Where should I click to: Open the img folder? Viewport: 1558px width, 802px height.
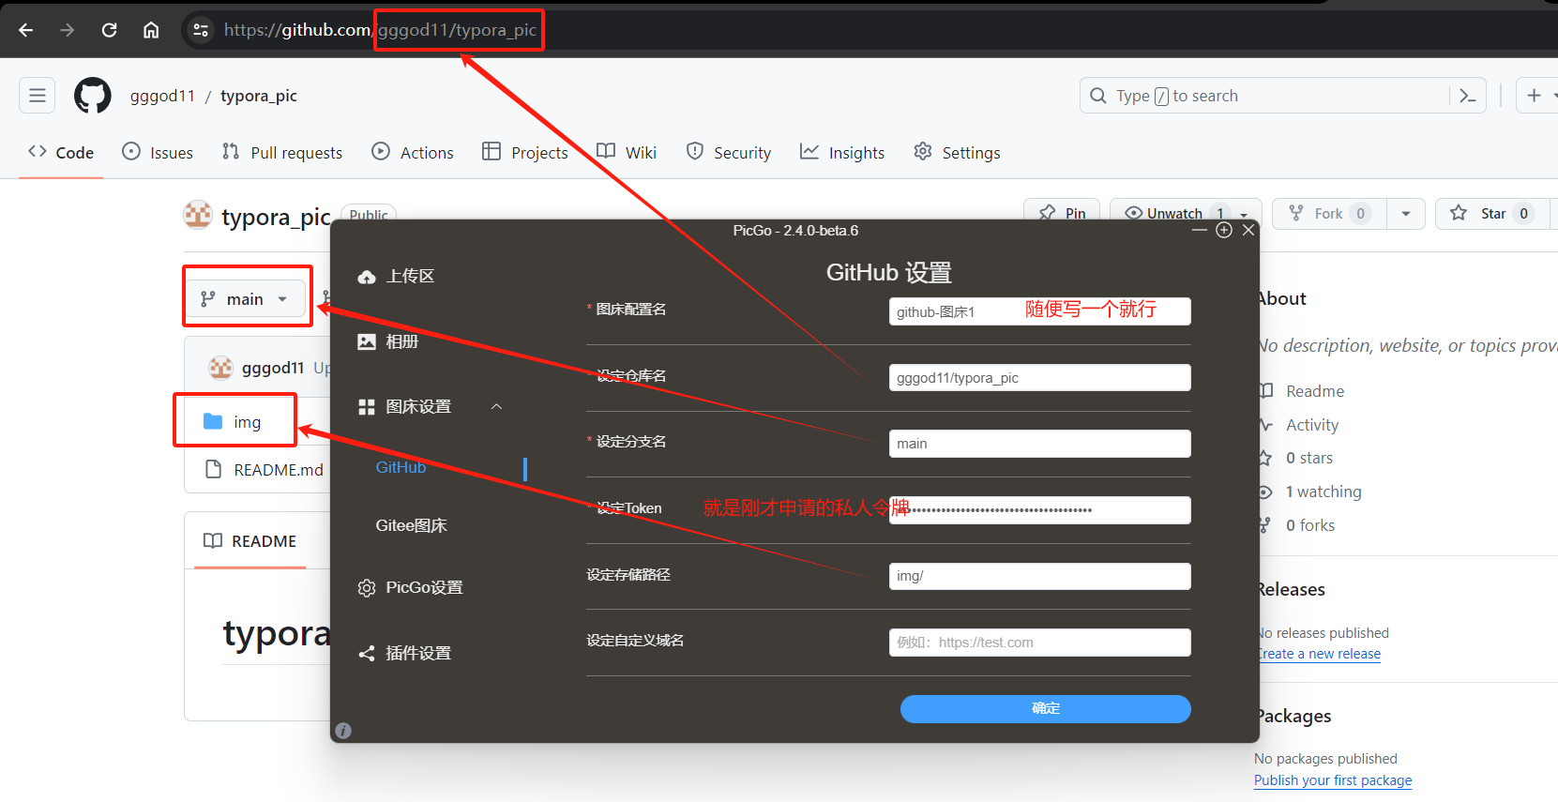coord(247,422)
